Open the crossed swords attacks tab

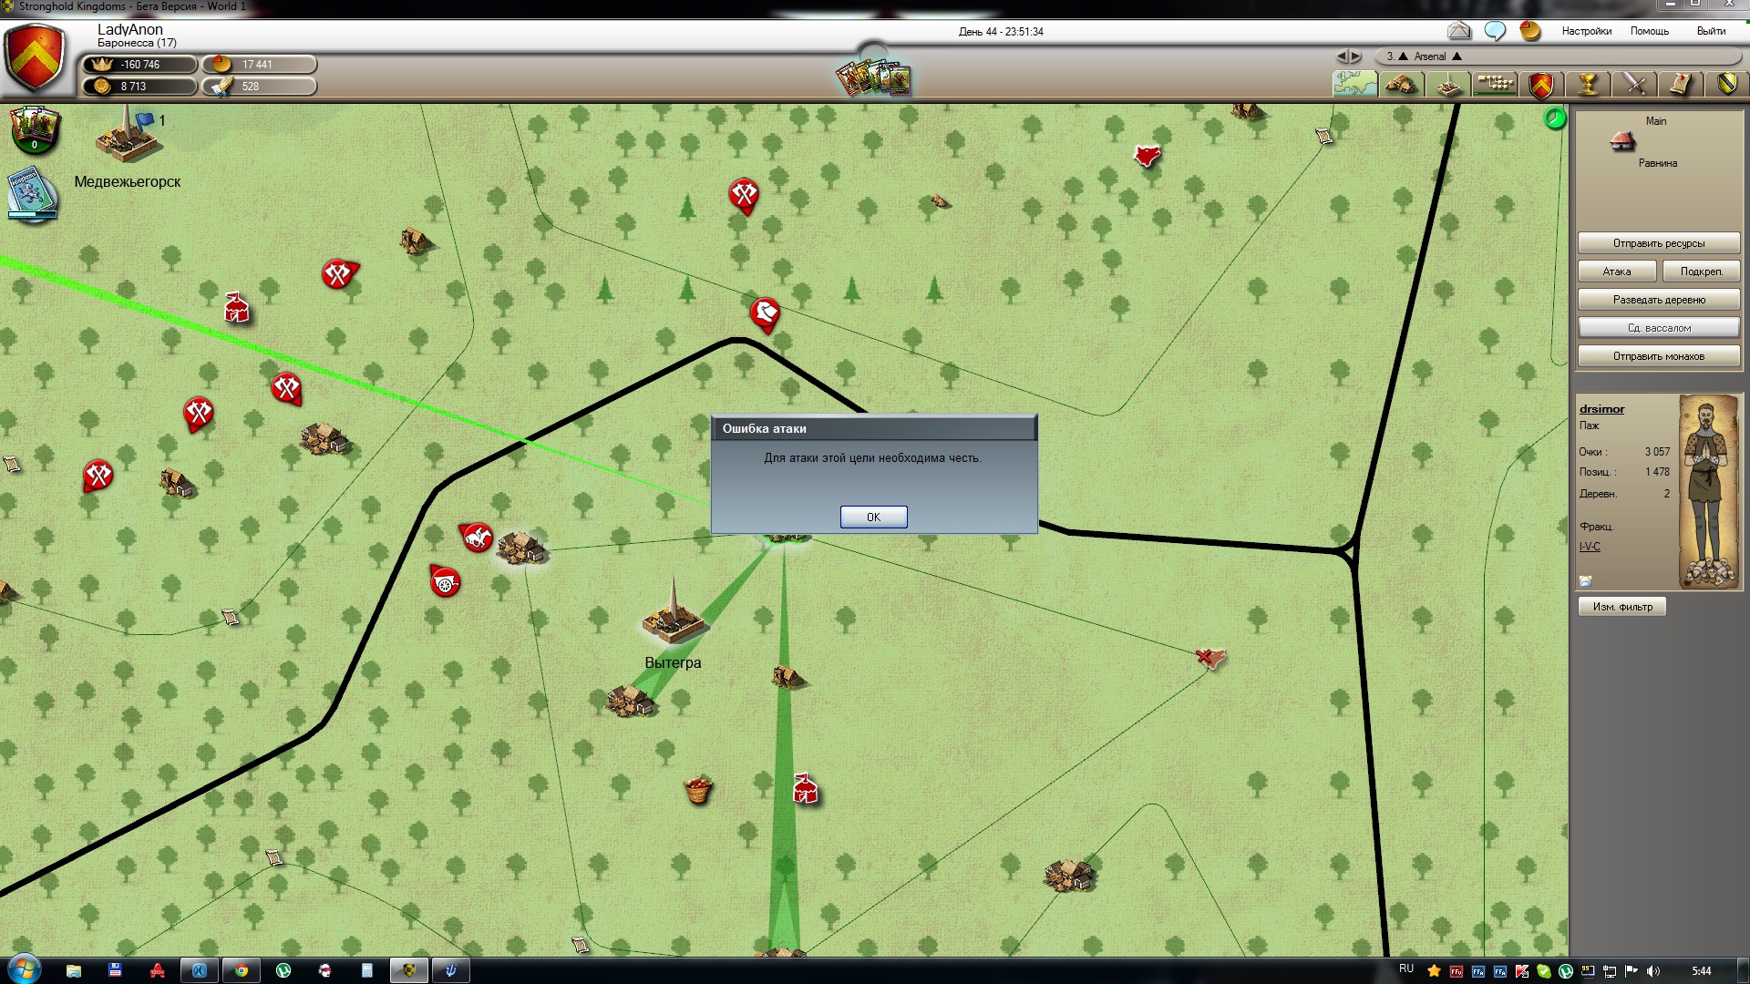1634,85
